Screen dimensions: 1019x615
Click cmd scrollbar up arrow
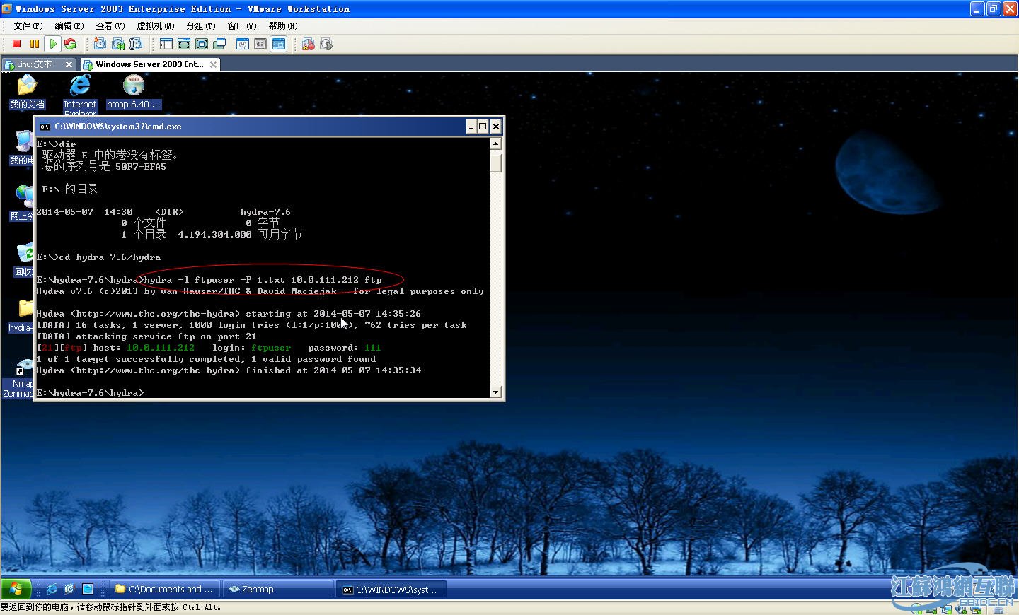point(495,143)
